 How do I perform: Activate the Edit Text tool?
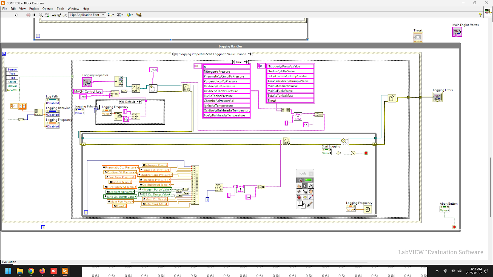[311, 186]
